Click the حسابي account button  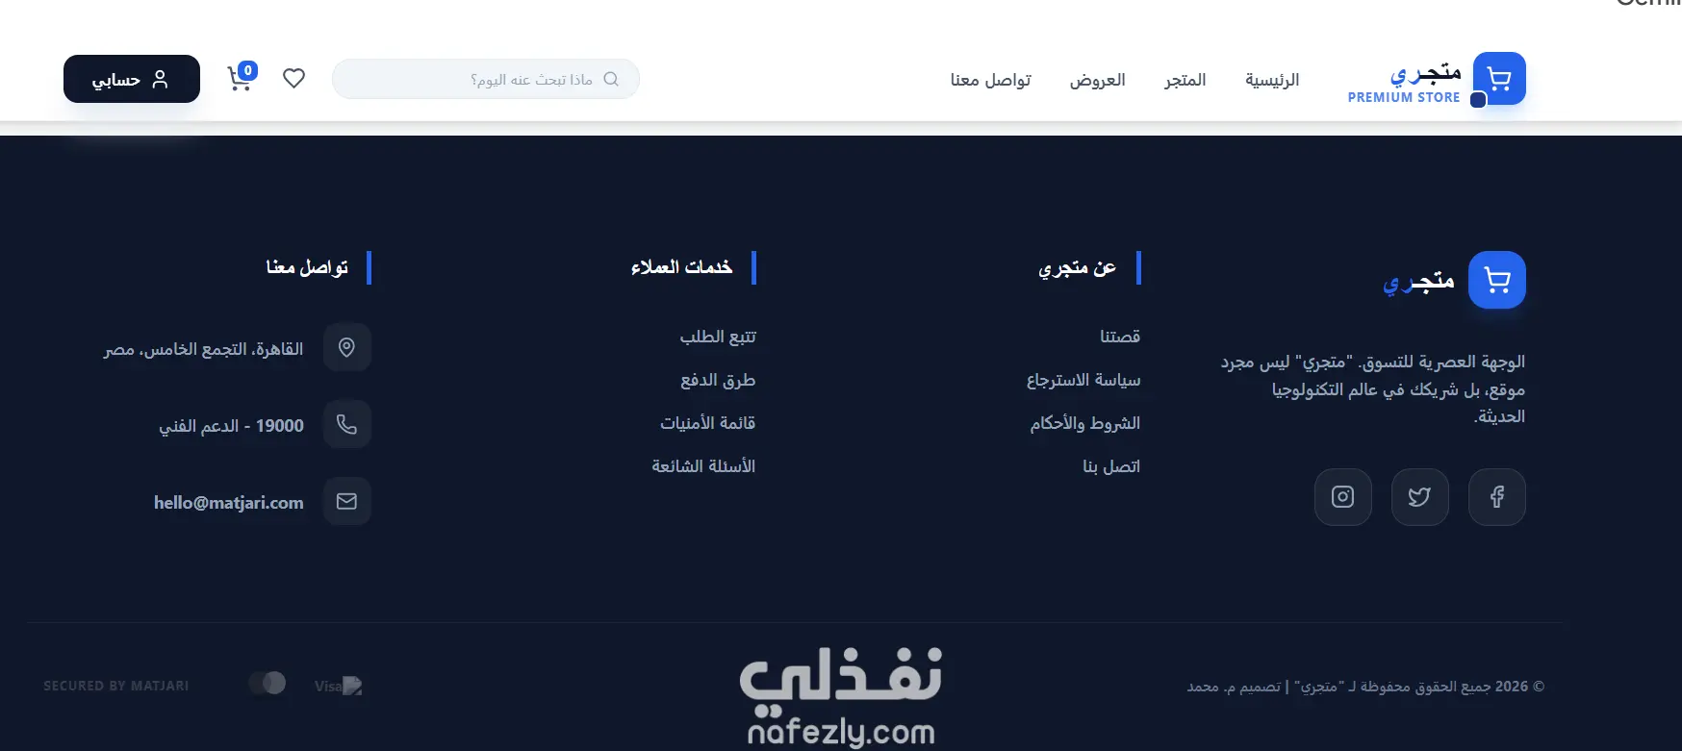click(132, 79)
